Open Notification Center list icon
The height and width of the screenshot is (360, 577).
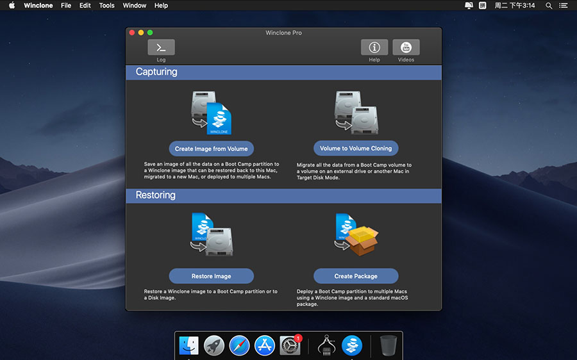coord(564,6)
